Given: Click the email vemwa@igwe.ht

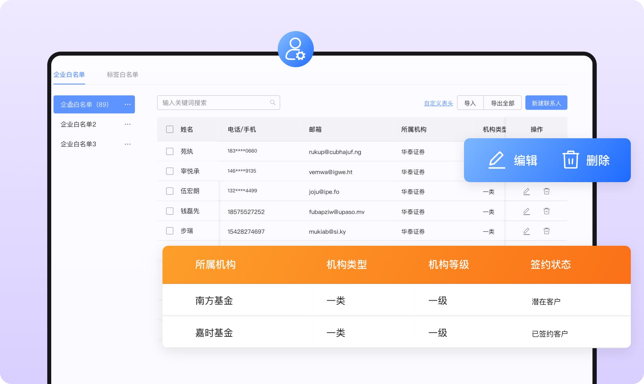Looking at the screenshot, I should click(330, 172).
